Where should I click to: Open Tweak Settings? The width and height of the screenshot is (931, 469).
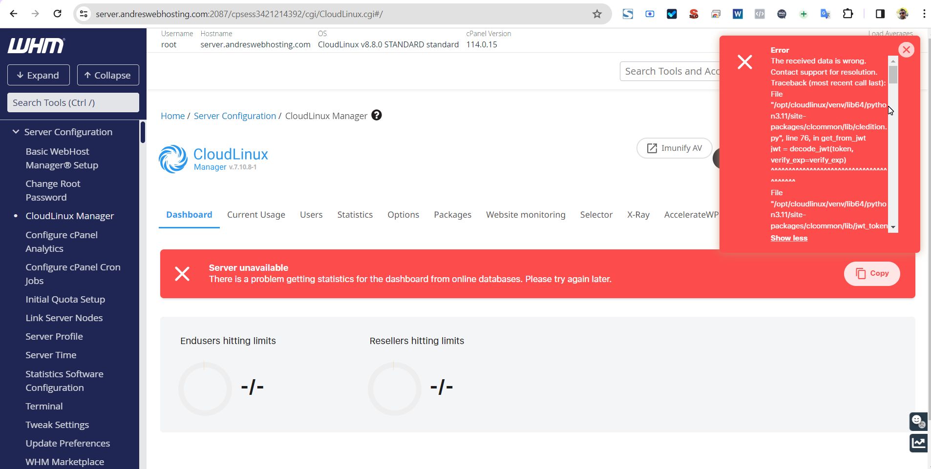coord(57,425)
